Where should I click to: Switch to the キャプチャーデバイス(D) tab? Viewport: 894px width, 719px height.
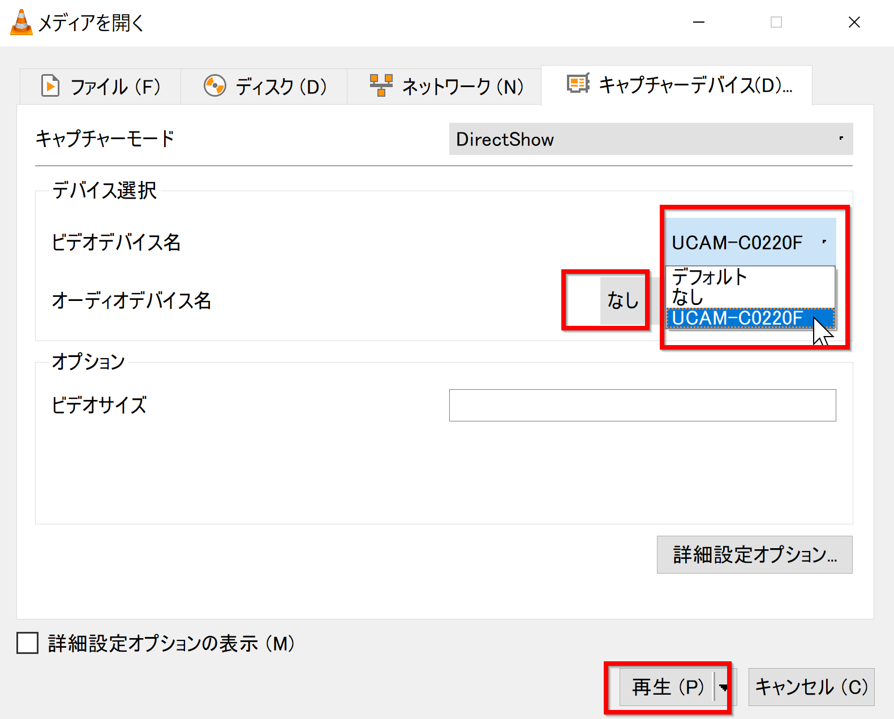pos(677,85)
